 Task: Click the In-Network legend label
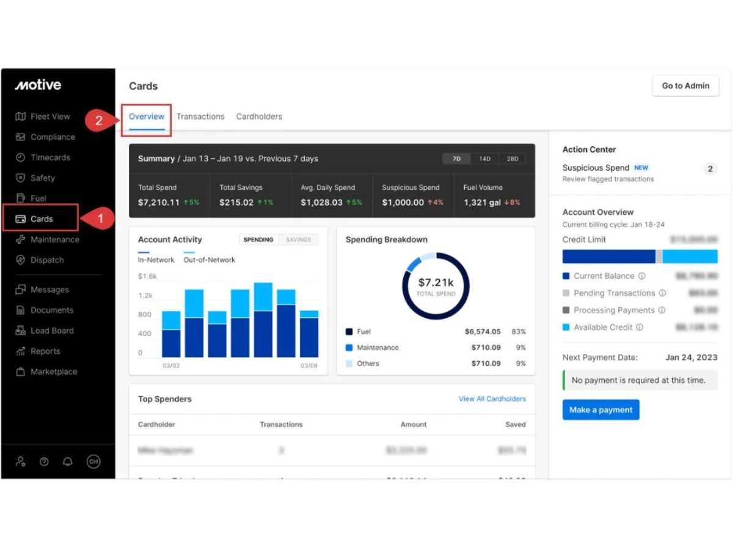tap(156, 260)
